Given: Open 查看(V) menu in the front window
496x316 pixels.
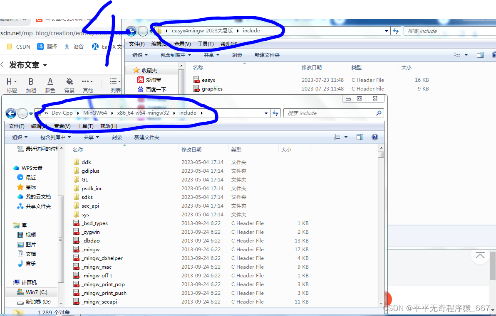Looking at the screenshot, I should point(62,126).
